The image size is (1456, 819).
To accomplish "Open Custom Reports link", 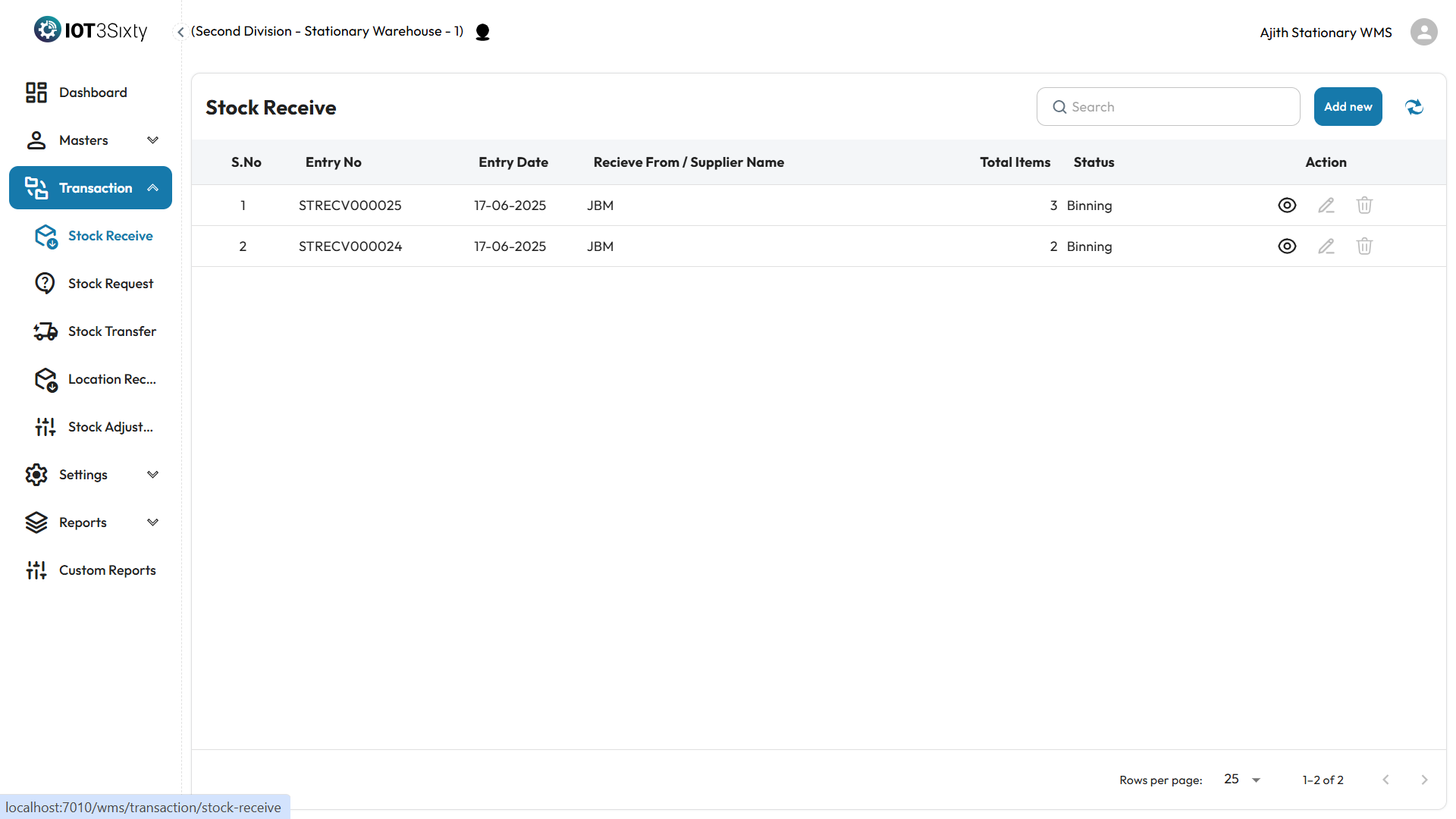I will click(x=107, y=570).
